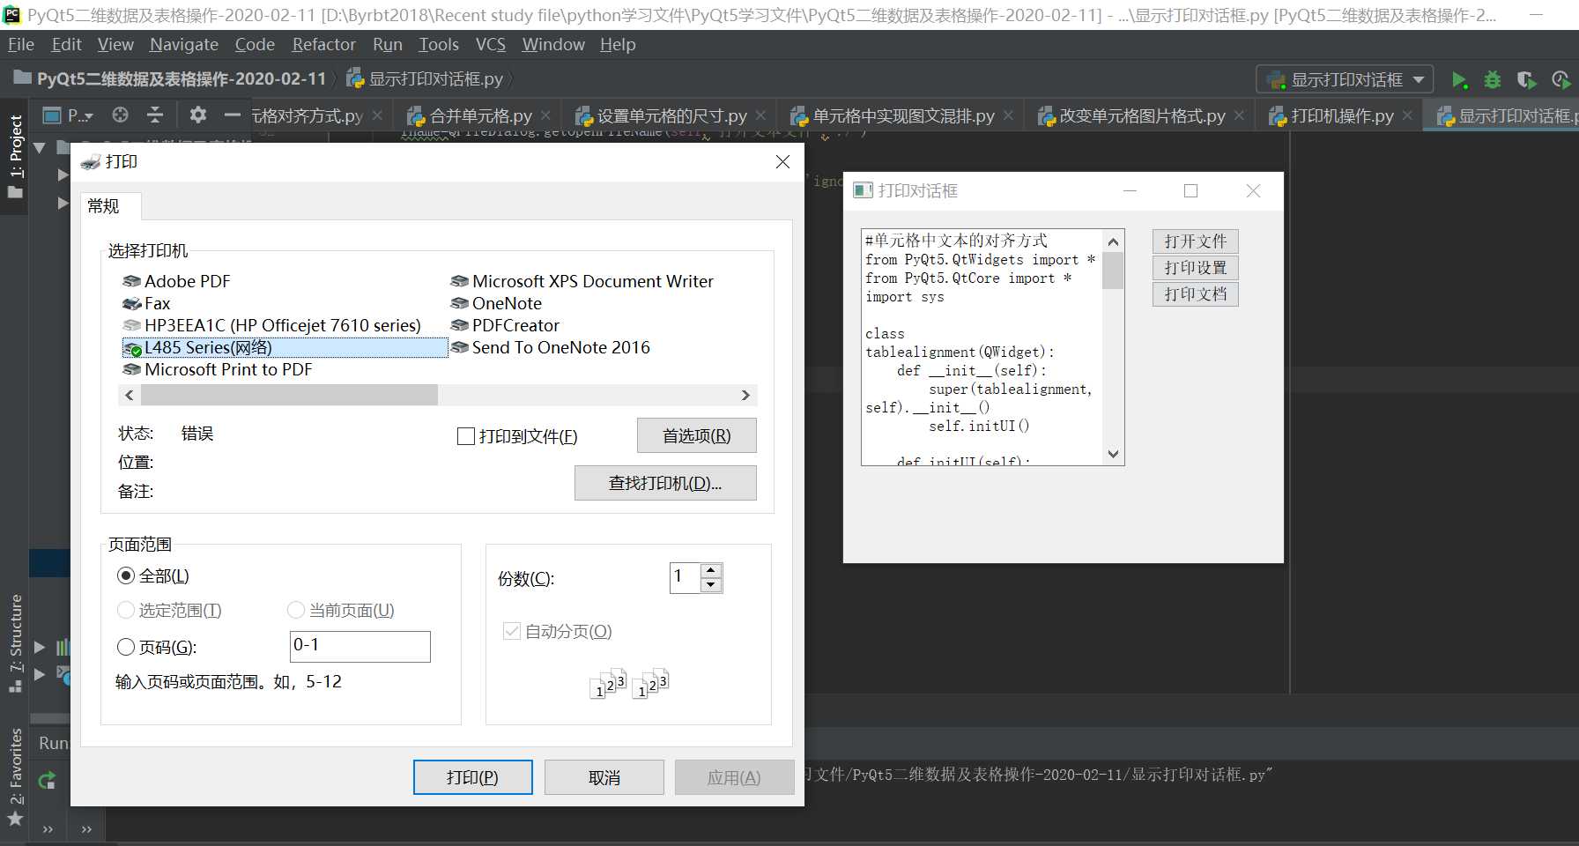This screenshot has height=846, width=1579.
Task: Click the Profile run icon
Action: click(x=1560, y=80)
